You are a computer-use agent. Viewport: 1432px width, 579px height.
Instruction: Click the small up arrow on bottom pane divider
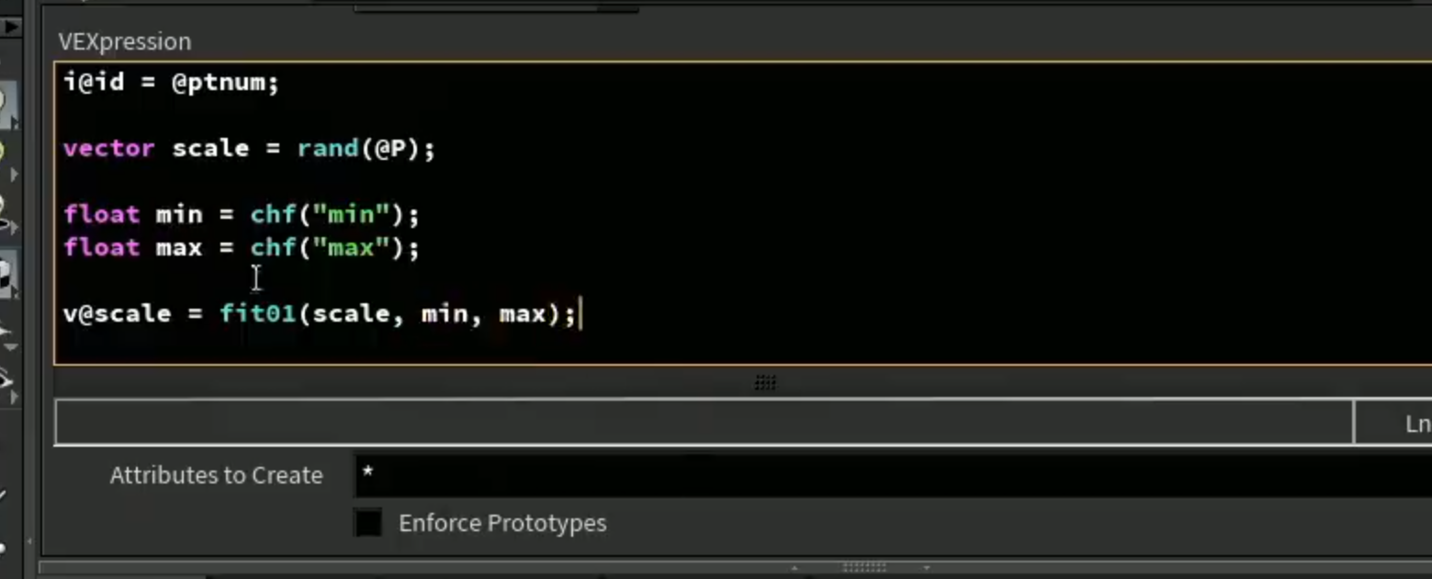795,568
